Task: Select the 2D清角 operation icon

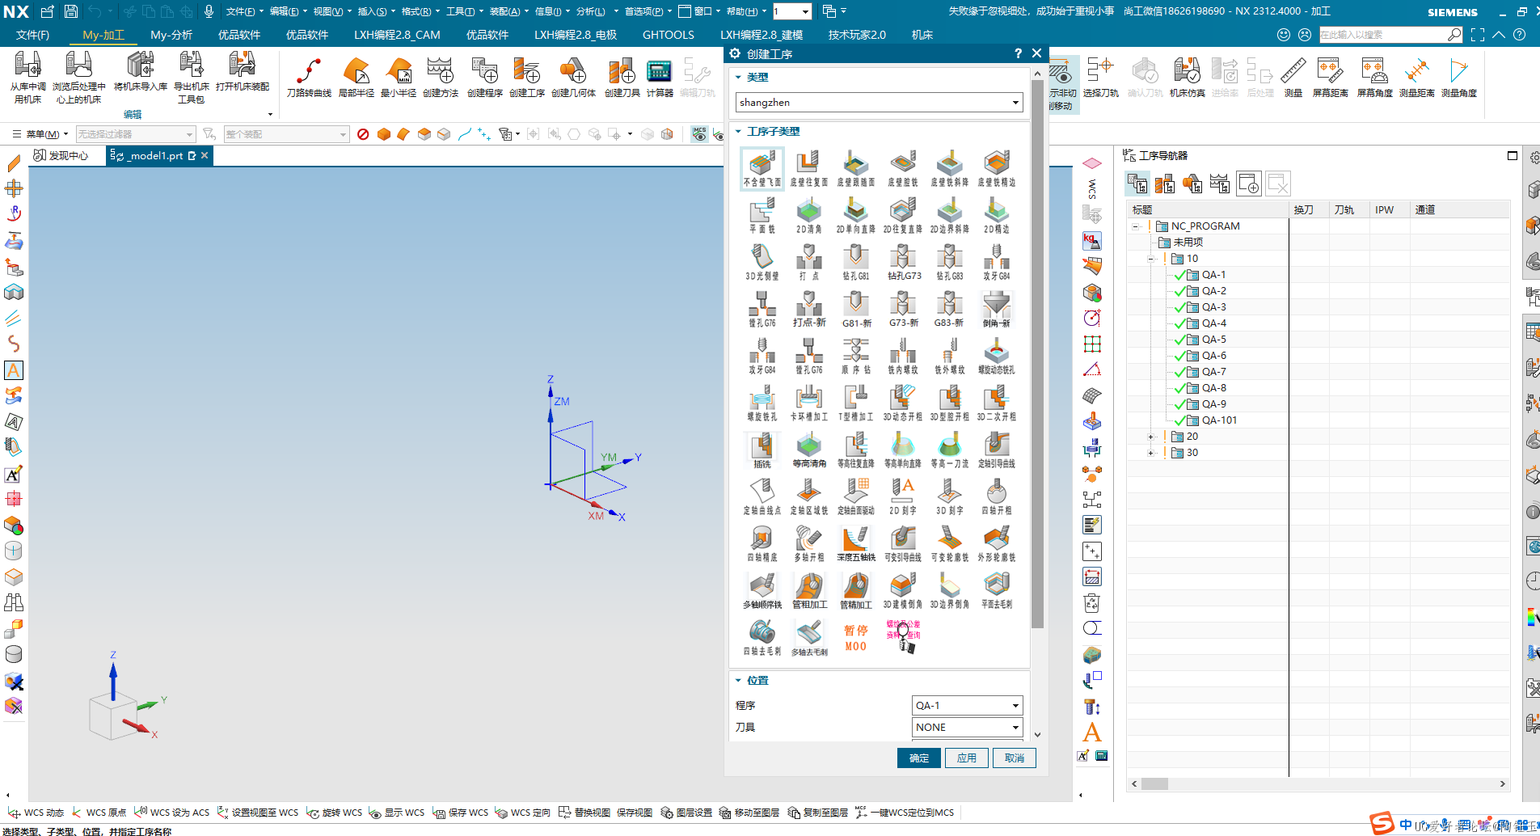Action: [x=808, y=216]
